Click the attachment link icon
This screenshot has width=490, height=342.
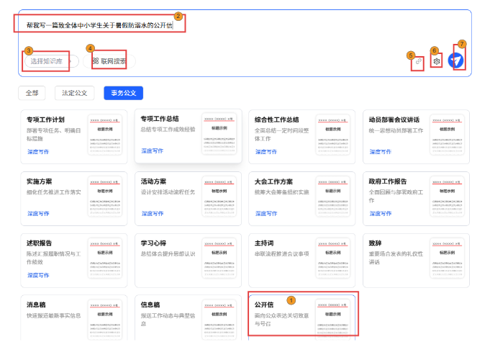(418, 63)
